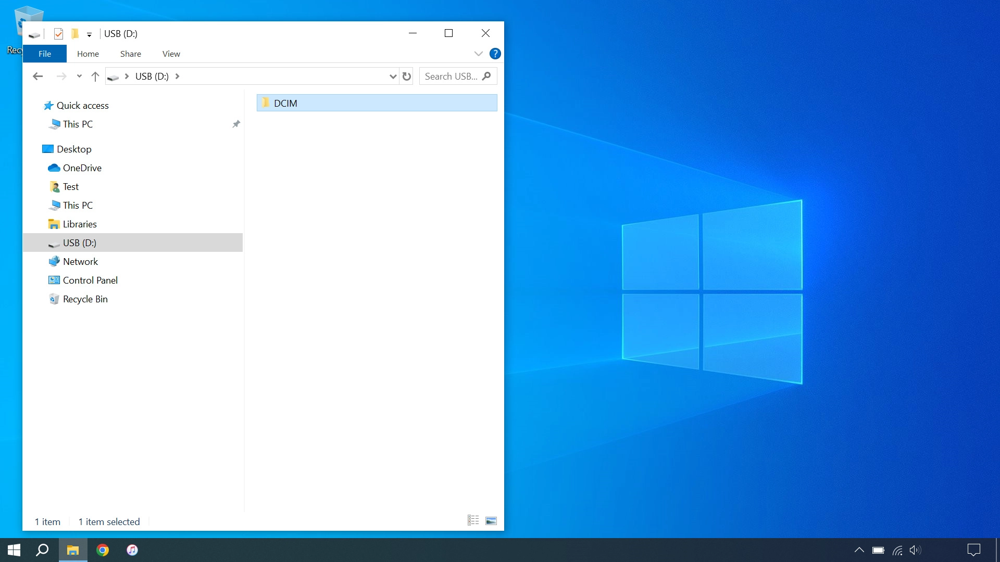Open Windows Search from the taskbar
1000x562 pixels.
click(42, 550)
